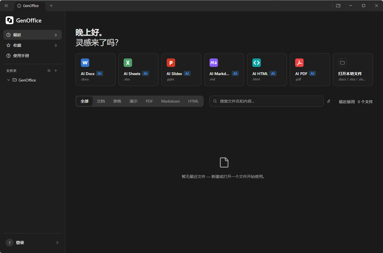Screen dimensions: 383x253
Task: Click the 打开本地文件 open local file card
Action: click(353, 69)
